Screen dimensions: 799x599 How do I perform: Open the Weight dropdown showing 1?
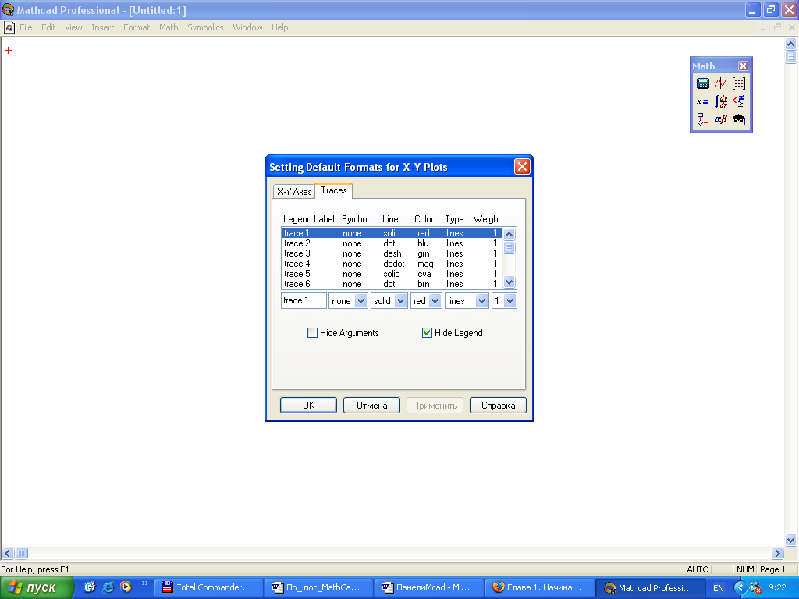(510, 301)
